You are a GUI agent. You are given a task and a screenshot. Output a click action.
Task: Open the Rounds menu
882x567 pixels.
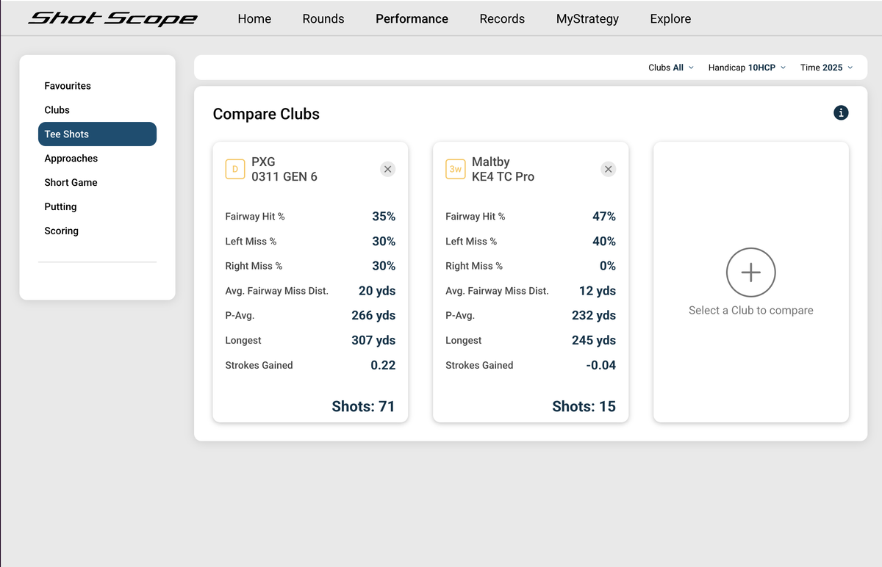[323, 19]
